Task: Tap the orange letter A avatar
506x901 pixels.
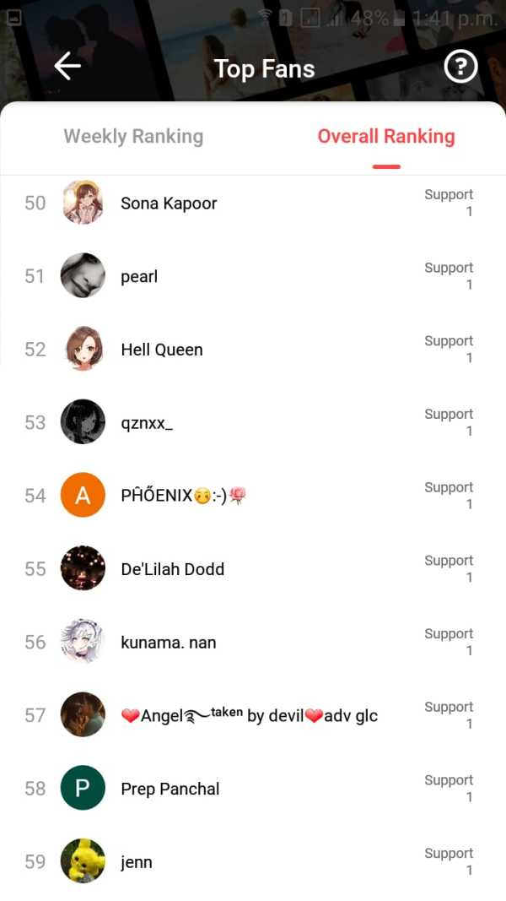Action: coord(83,496)
